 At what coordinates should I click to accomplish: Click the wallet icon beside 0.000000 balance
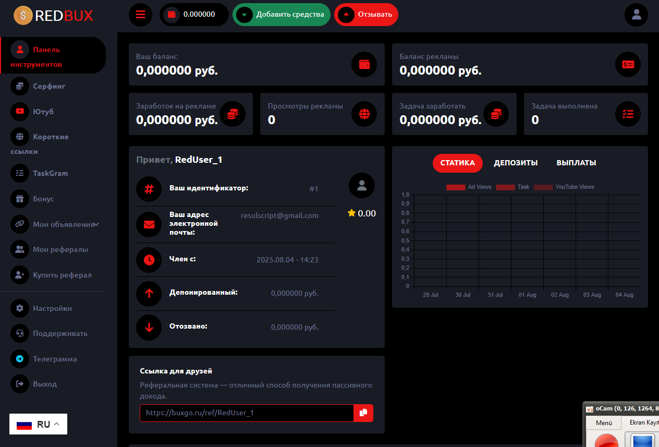[x=172, y=15]
